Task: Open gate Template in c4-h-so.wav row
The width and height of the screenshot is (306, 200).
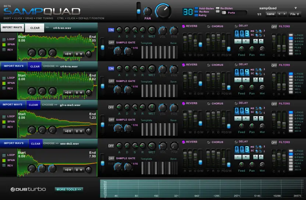Action: click(x=146, y=43)
